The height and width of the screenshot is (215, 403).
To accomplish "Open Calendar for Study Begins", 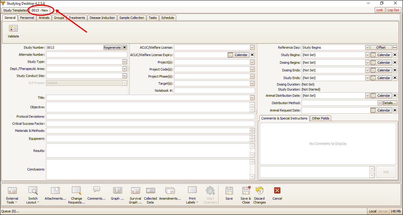I will 381,55.
